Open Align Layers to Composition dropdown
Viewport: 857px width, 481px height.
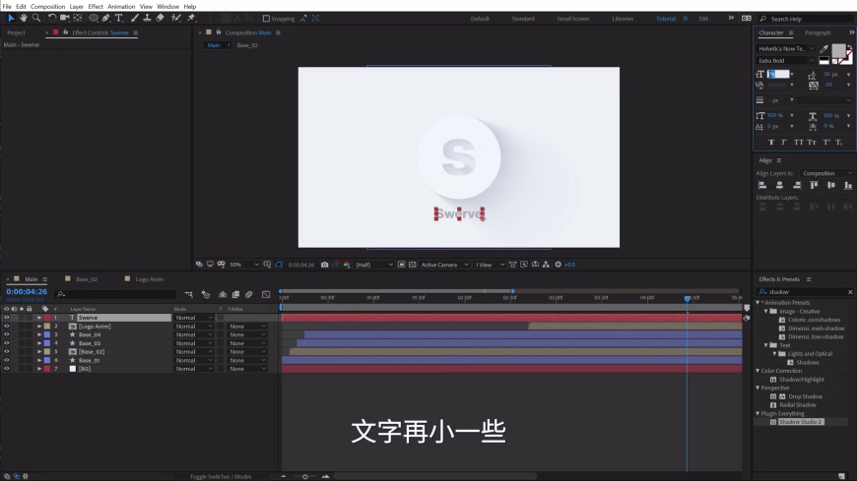tap(826, 173)
